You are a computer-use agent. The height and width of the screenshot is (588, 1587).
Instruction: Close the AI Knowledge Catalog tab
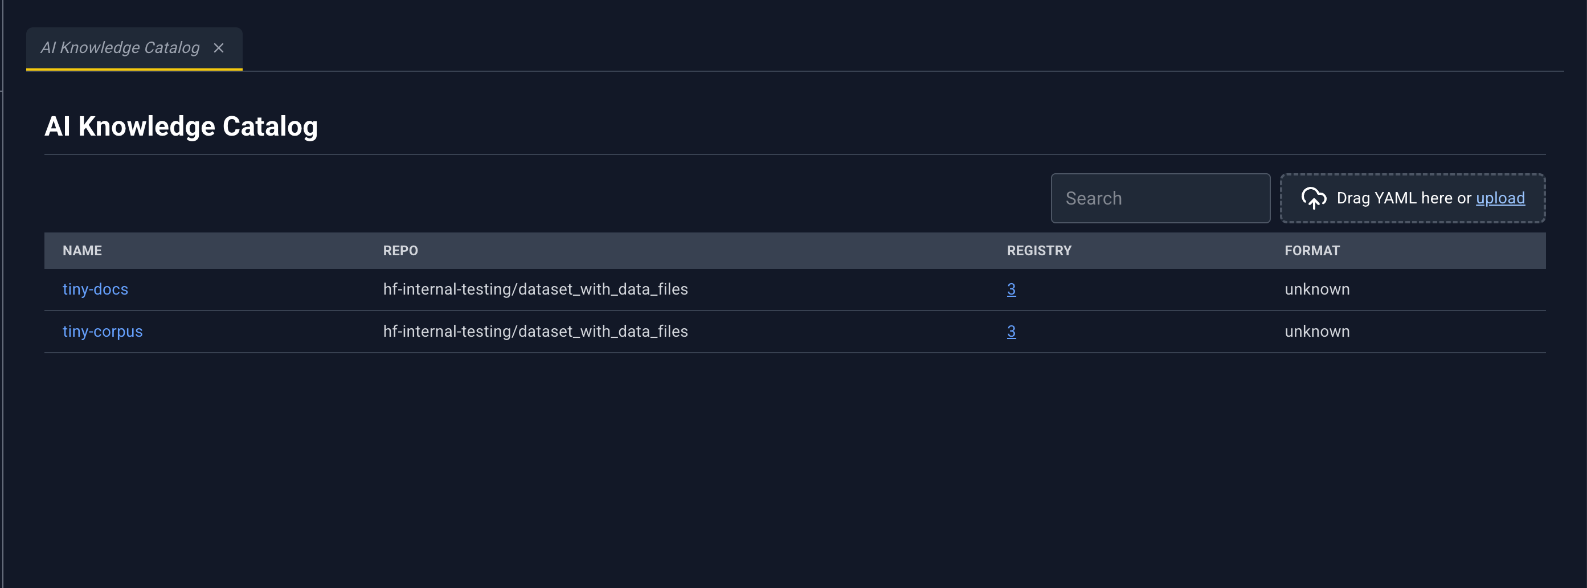click(219, 48)
